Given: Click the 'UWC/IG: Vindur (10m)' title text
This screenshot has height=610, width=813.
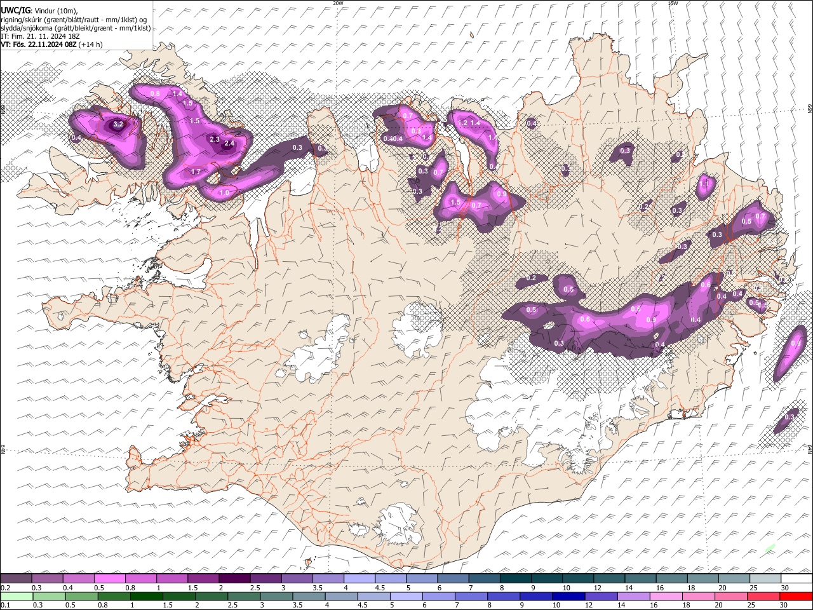Looking at the screenshot, I should coord(39,11).
